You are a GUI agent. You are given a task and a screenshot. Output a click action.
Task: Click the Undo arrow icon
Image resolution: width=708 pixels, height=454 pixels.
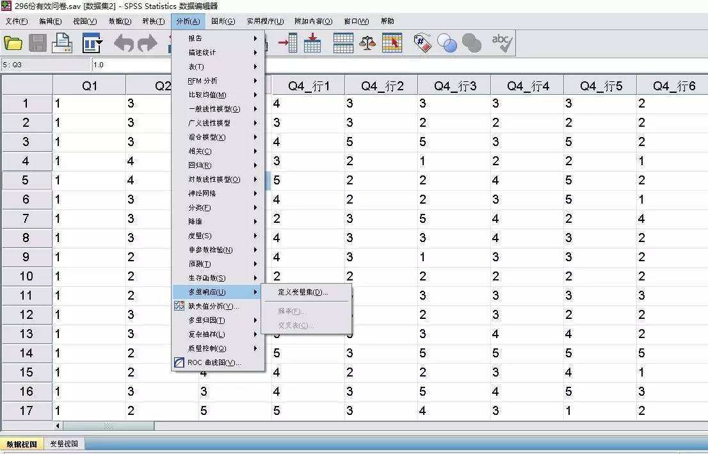(x=124, y=44)
